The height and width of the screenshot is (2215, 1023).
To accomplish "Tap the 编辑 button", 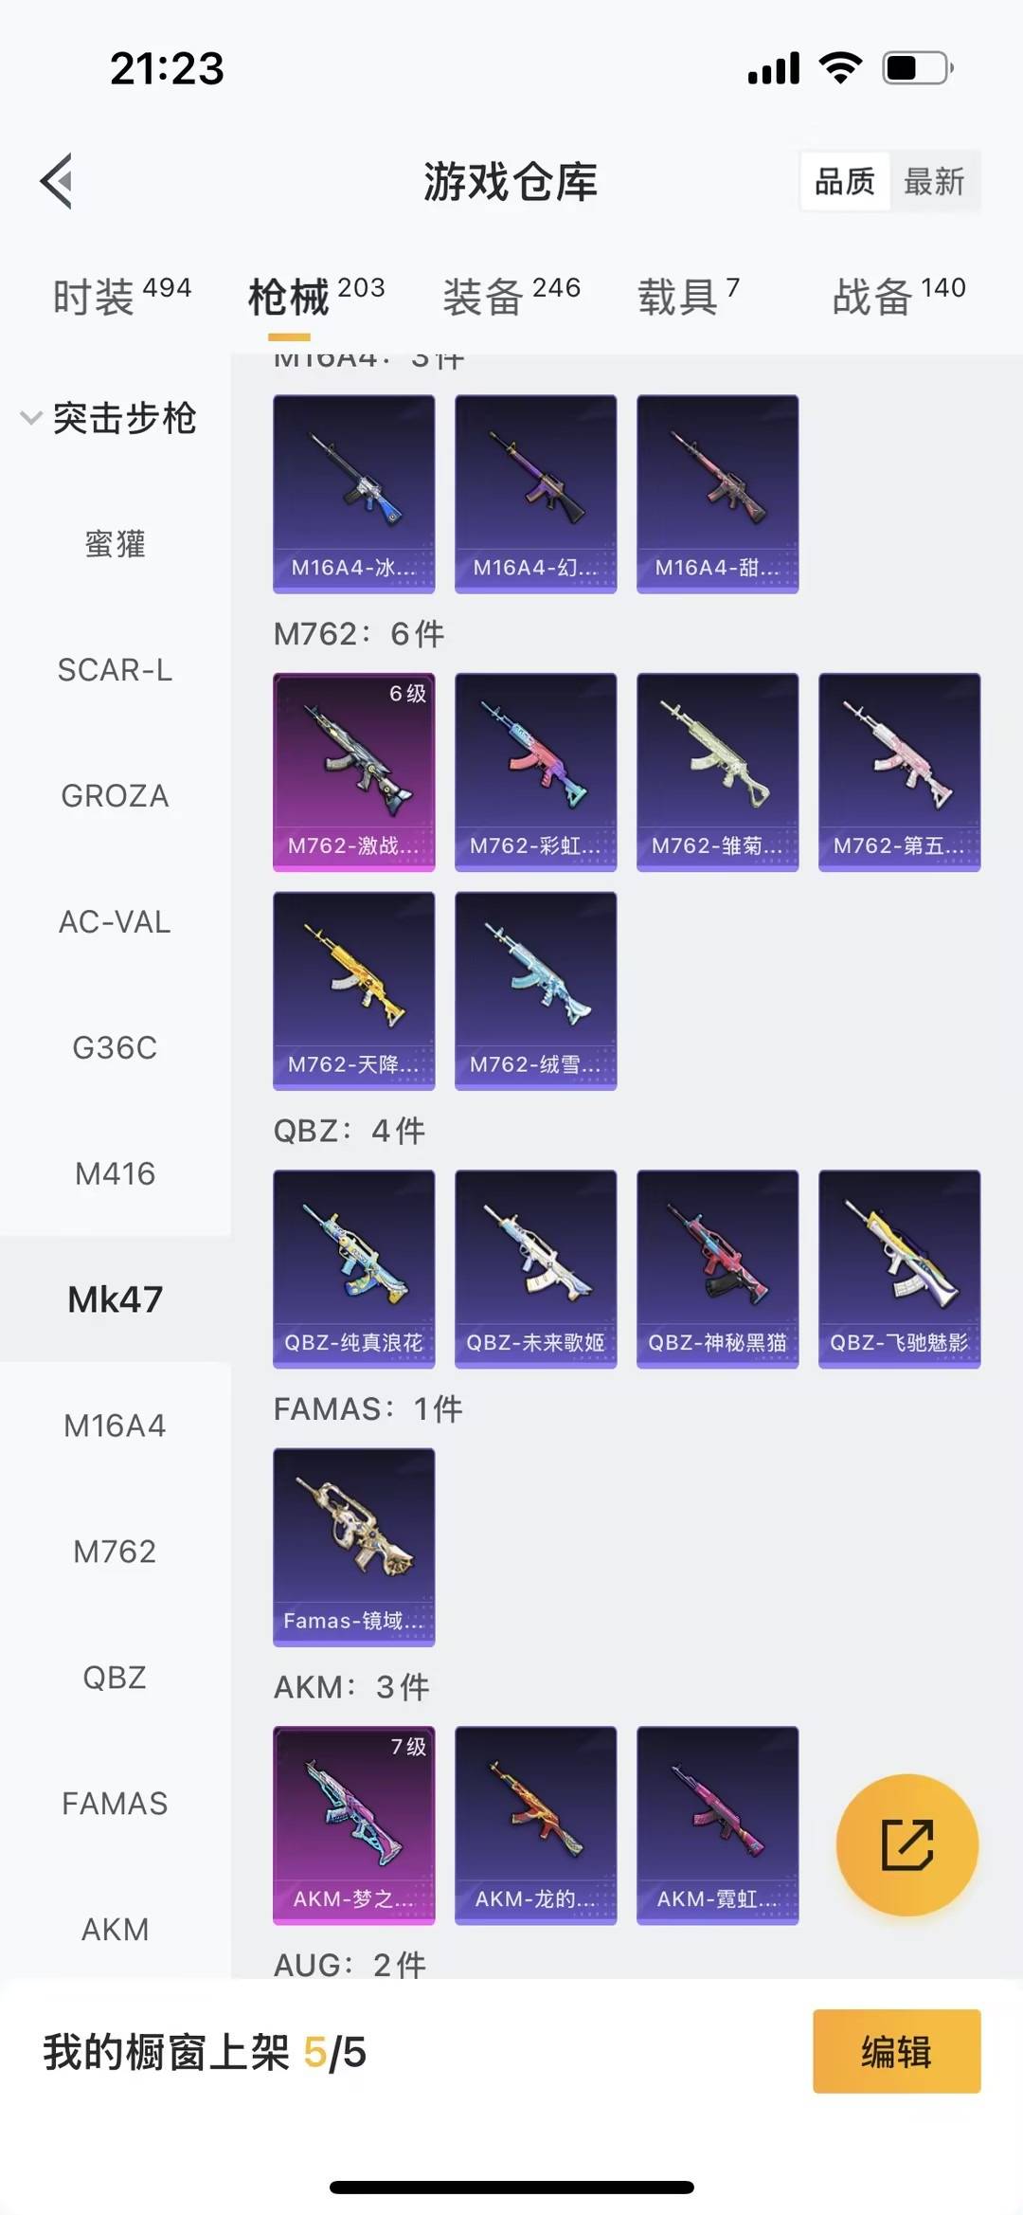I will tap(896, 2051).
